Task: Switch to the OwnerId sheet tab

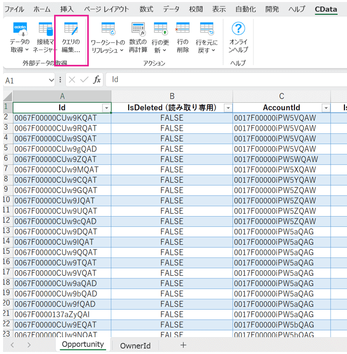Action: click(135, 345)
